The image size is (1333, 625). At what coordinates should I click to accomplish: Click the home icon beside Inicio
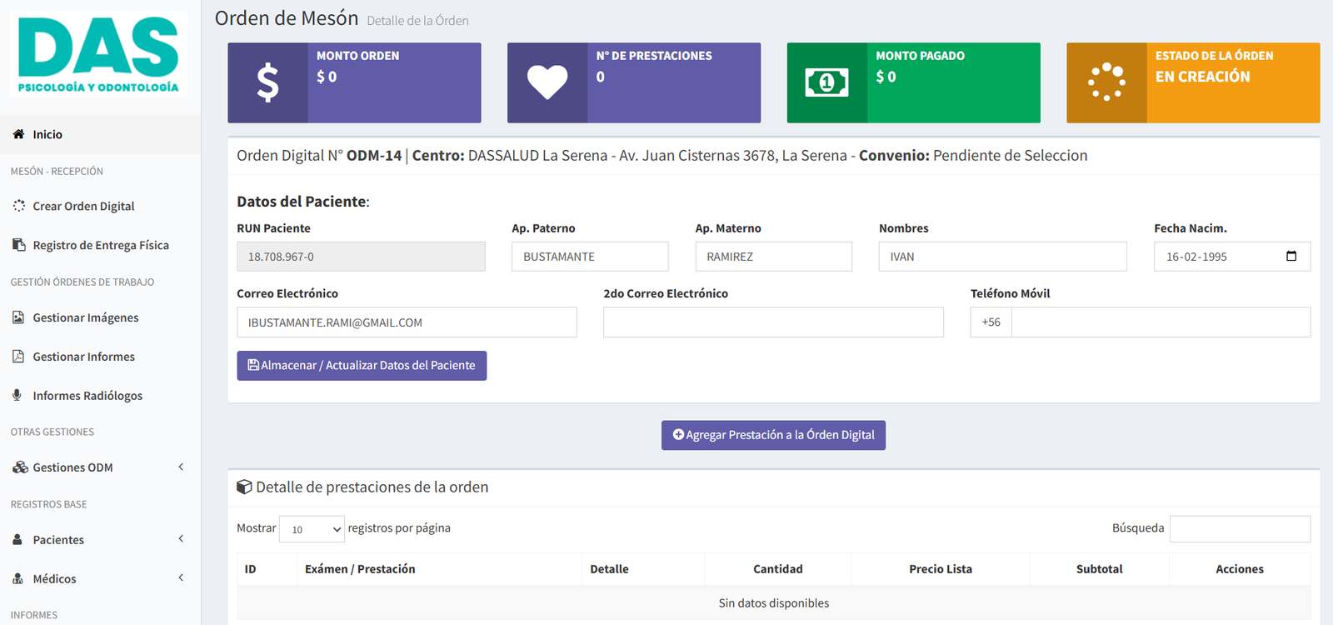tap(18, 134)
